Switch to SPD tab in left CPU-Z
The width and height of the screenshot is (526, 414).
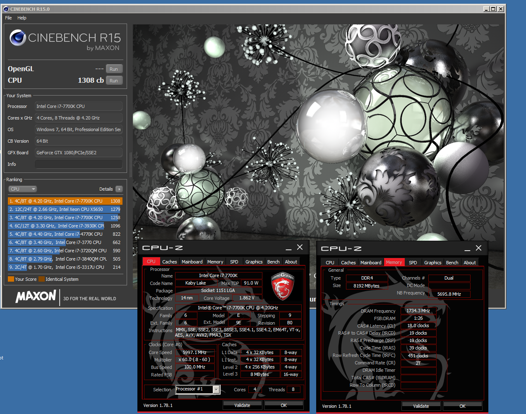[234, 262]
